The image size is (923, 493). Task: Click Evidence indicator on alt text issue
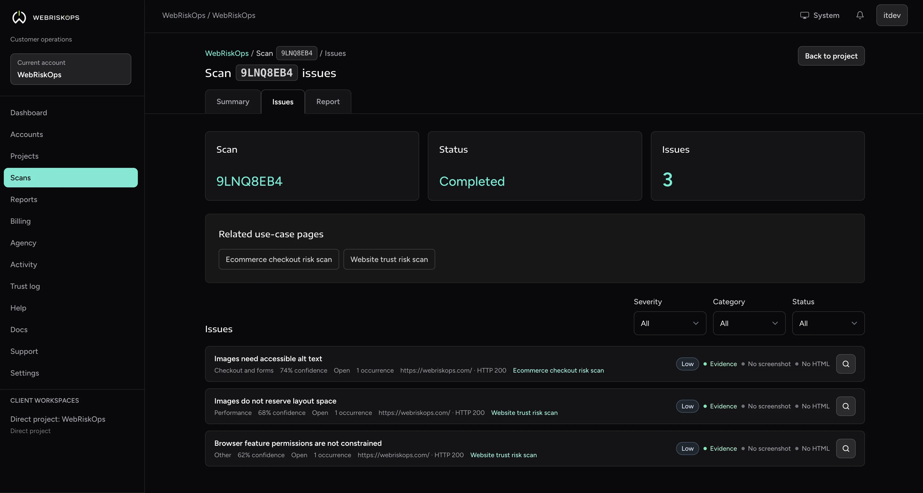coord(720,364)
